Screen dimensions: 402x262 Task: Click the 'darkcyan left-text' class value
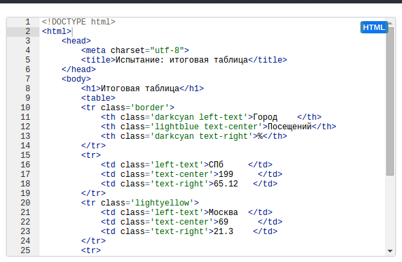pyautogui.click(x=199, y=117)
